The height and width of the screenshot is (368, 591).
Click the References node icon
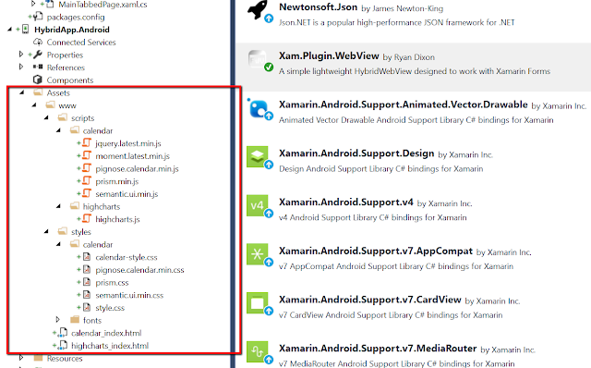click(x=38, y=67)
